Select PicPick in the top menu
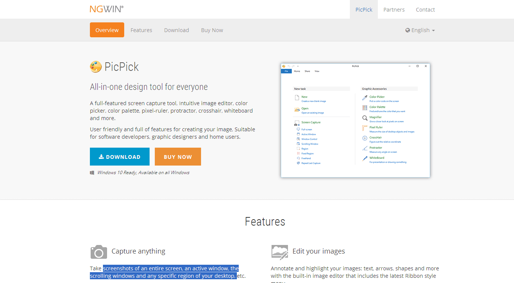Screen dimensions: 514x283 [364, 9]
